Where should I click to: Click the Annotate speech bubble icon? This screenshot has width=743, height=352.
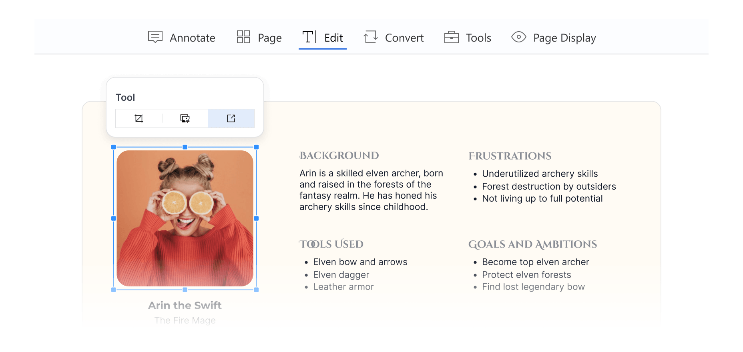tap(155, 37)
